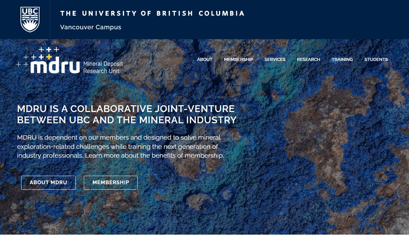Open The University of British Columbia link
The image size is (409, 252).
point(152,14)
